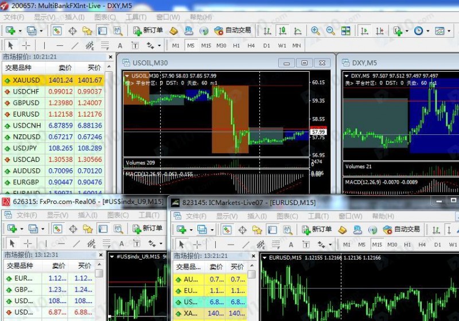Open Market Watch icon in ICMarkets toolbar
The image size is (459, 321).
coord(227,230)
